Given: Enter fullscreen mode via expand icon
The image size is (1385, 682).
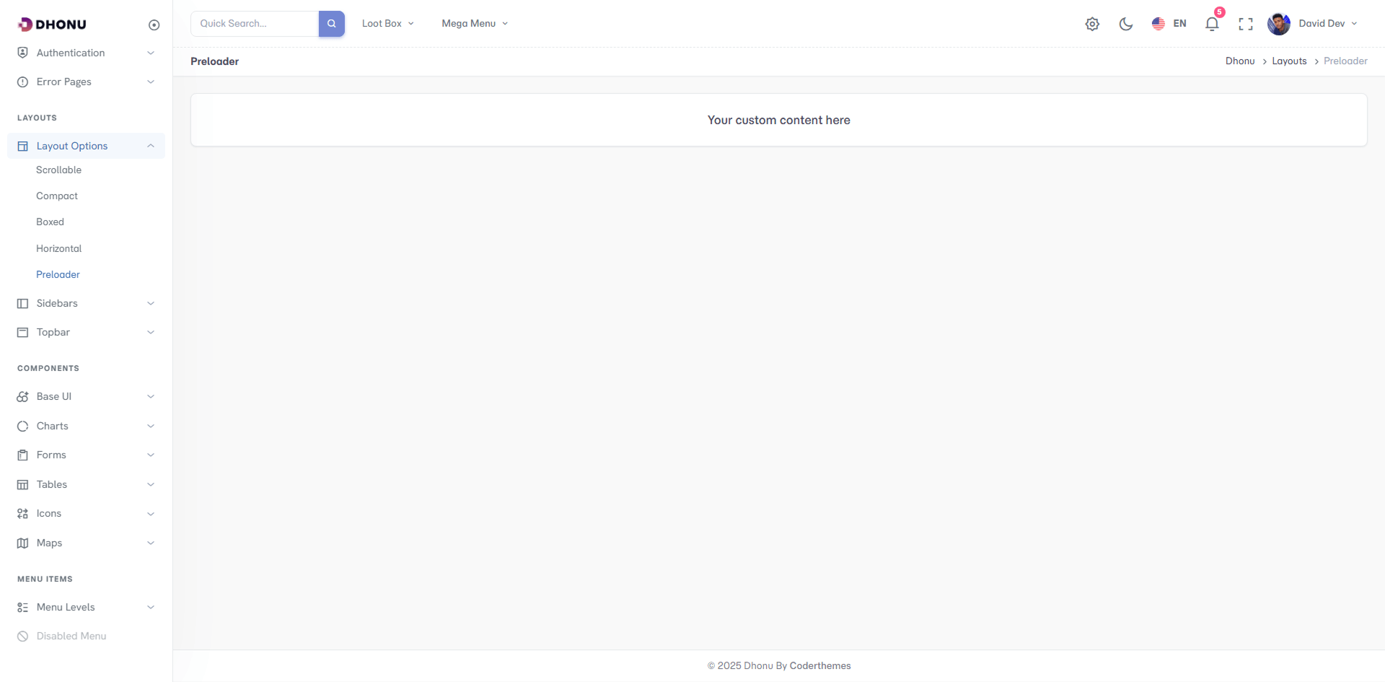Looking at the screenshot, I should 1245,24.
